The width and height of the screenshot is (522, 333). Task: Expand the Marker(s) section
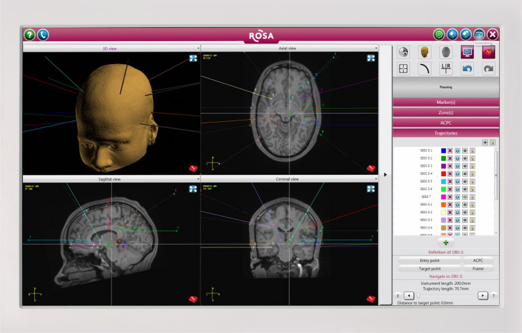[445, 102]
